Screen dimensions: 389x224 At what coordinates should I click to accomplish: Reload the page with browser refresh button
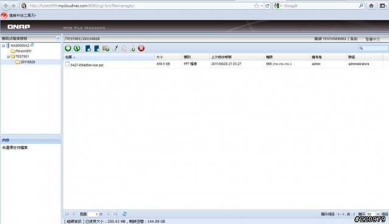[x=267, y=5]
